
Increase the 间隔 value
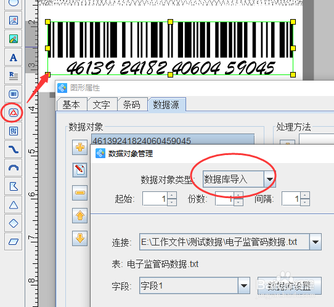click(x=305, y=195)
